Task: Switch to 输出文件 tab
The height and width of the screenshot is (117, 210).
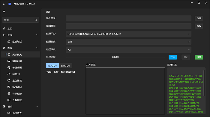Action: point(65,65)
